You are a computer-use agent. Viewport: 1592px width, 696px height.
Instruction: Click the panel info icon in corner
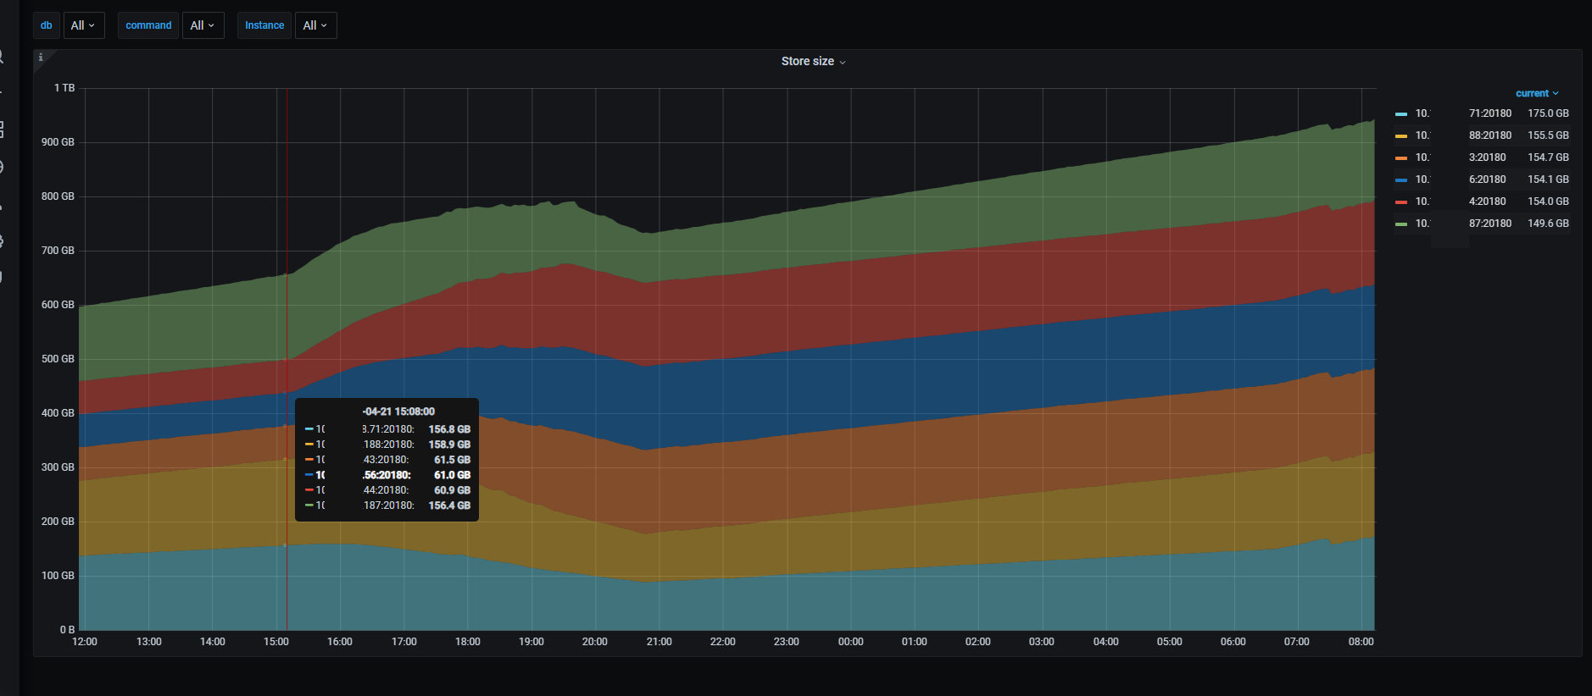41,57
